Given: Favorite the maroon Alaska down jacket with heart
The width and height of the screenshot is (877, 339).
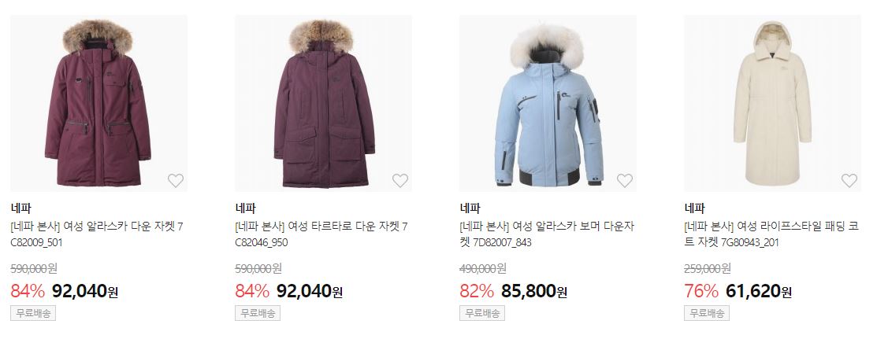Looking at the screenshot, I should tap(176, 180).
